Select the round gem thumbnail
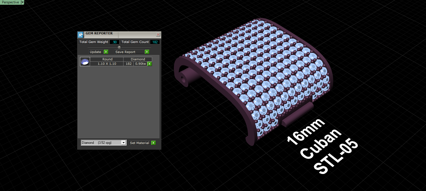This screenshot has height=191, width=426. [85, 62]
